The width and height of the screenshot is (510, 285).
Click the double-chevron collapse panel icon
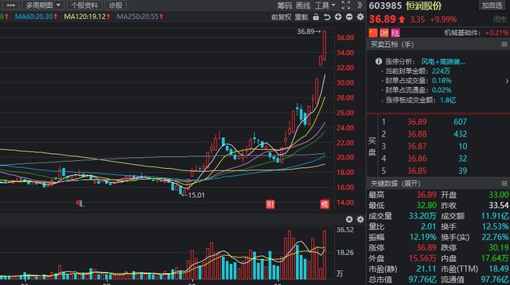click(x=359, y=5)
